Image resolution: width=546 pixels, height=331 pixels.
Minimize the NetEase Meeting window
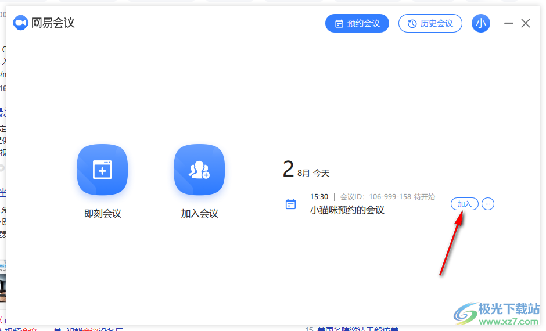click(x=509, y=23)
